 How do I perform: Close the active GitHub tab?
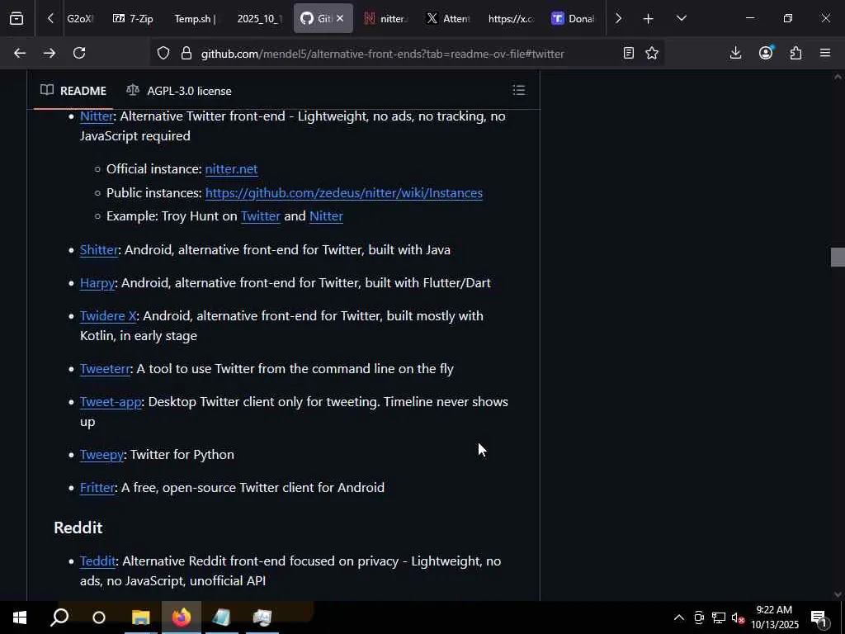coord(340,19)
